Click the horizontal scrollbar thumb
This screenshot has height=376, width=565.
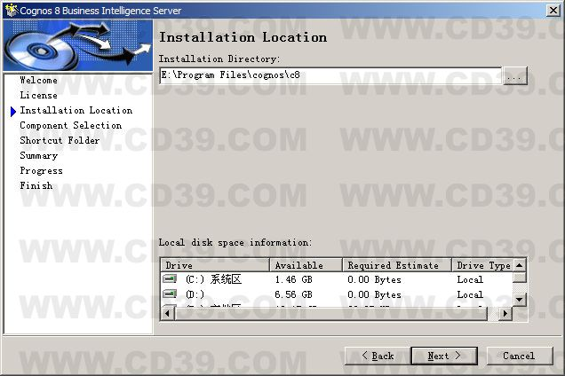[x=330, y=314]
